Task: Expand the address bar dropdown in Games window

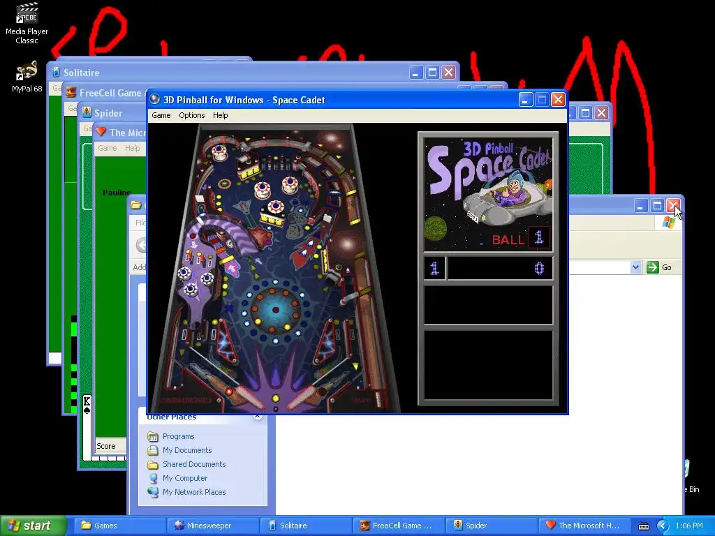Action: [635, 267]
